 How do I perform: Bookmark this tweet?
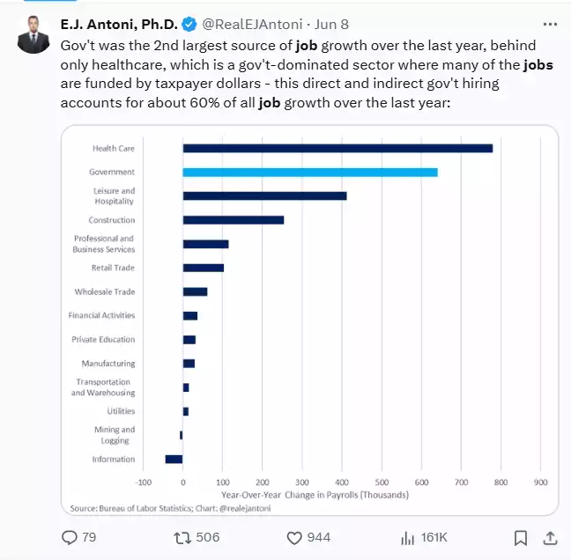coord(521,537)
